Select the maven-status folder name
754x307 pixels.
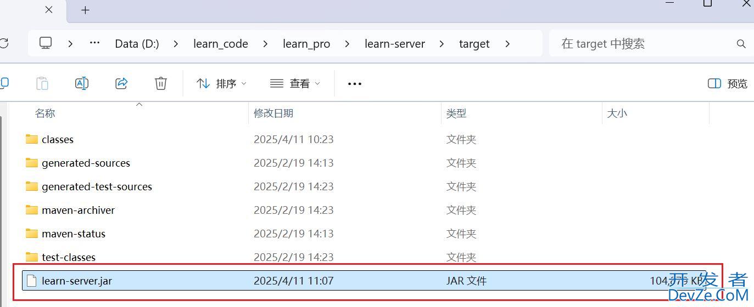tap(74, 234)
